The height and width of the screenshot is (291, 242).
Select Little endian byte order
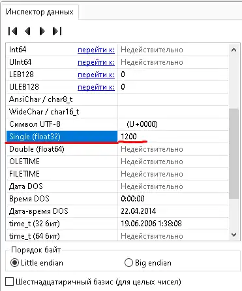[x=37, y=263]
